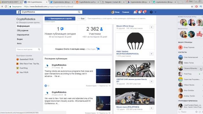The height and width of the screenshot is (114, 203).
Task: Click the blue flag icon after Rita Crypto
Action: (x=98, y=49)
